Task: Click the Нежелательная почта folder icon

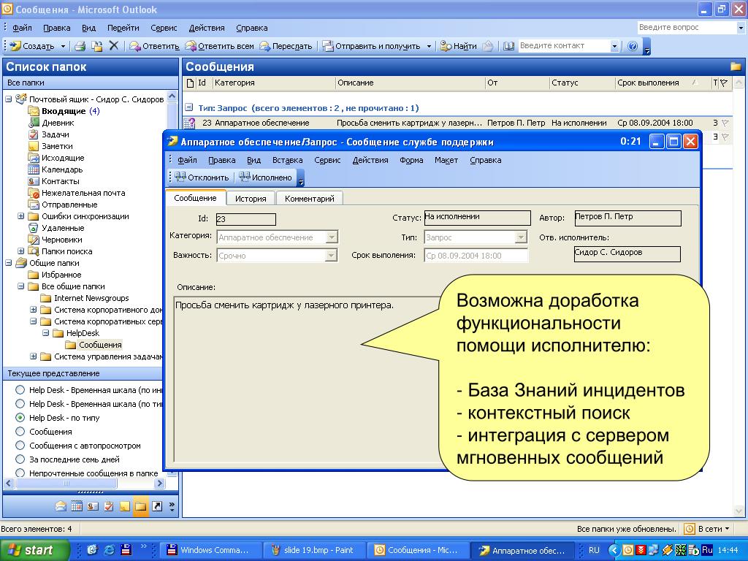Action: [34, 193]
